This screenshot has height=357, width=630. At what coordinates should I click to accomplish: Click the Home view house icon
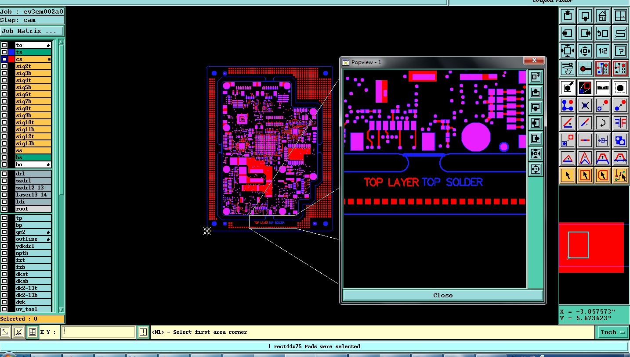[x=602, y=16]
